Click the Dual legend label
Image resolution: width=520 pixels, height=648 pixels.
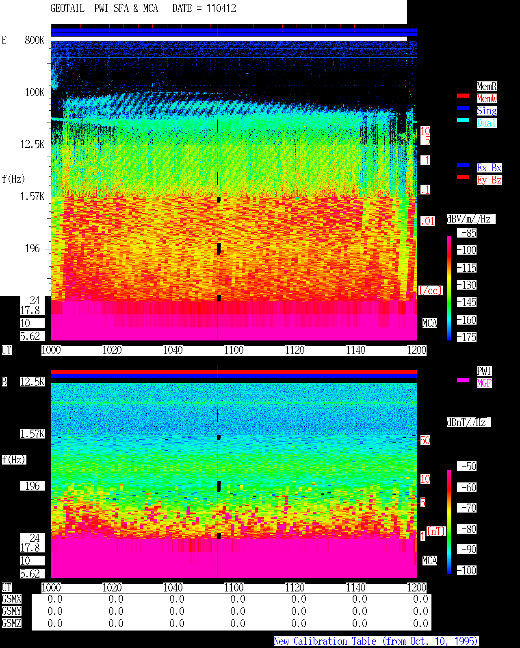pos(487,123)
